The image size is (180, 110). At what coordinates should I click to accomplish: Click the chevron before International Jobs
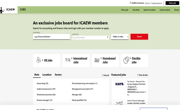(72, 58)
